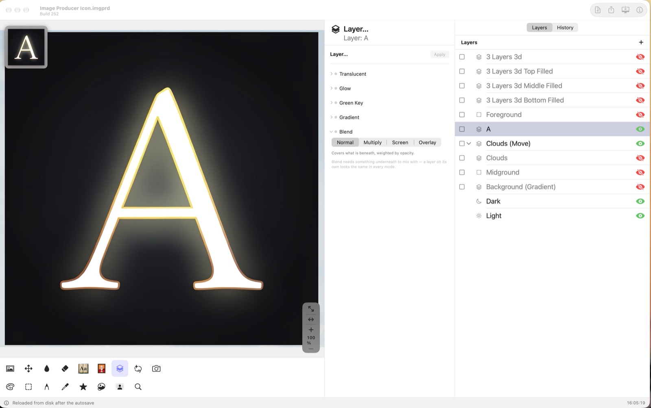The height and width of the screenshot is (408, 651).
Task: Open the paint palette tool
Action: pyautogui.click(x=10, y=387)
